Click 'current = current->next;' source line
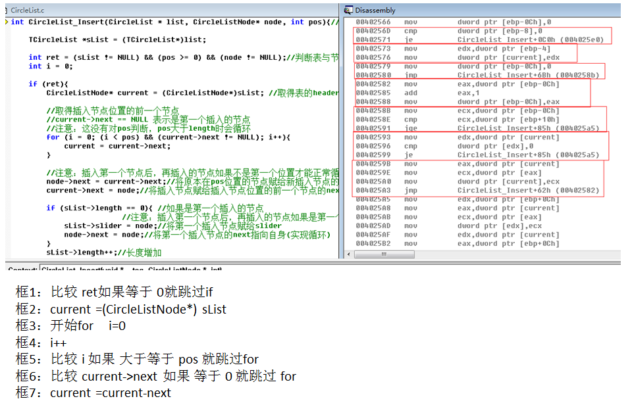Screen dimensions: 632x401 click(x=117, y=146)
